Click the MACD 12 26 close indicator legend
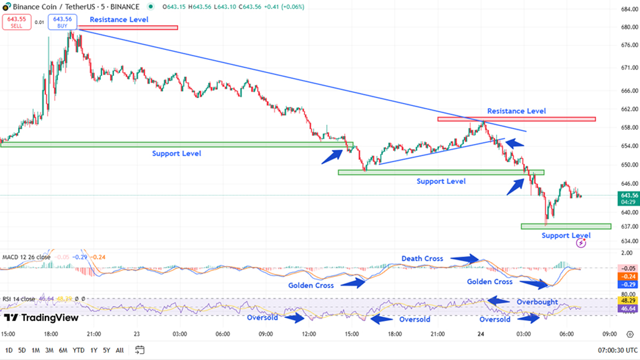Image resolution: width=640 pixels, height=360 pixels. tap(26, 257)
